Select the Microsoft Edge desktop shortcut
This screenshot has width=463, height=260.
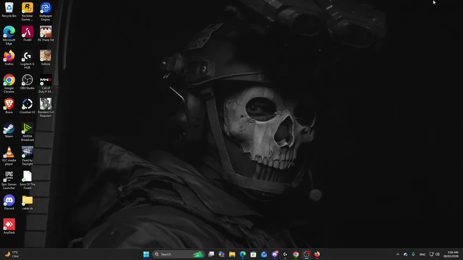pos(9,36)
